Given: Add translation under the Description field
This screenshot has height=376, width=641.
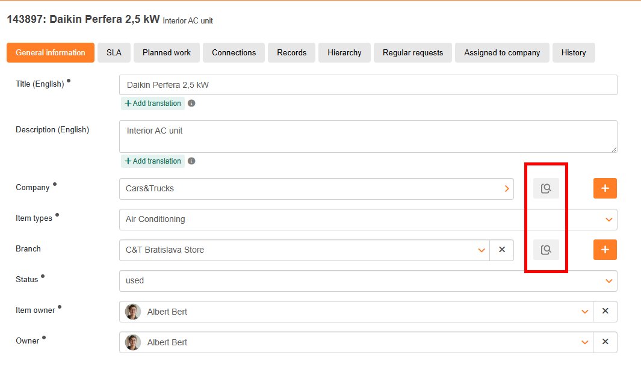Looking at the screenshot, I should point(153,161).
